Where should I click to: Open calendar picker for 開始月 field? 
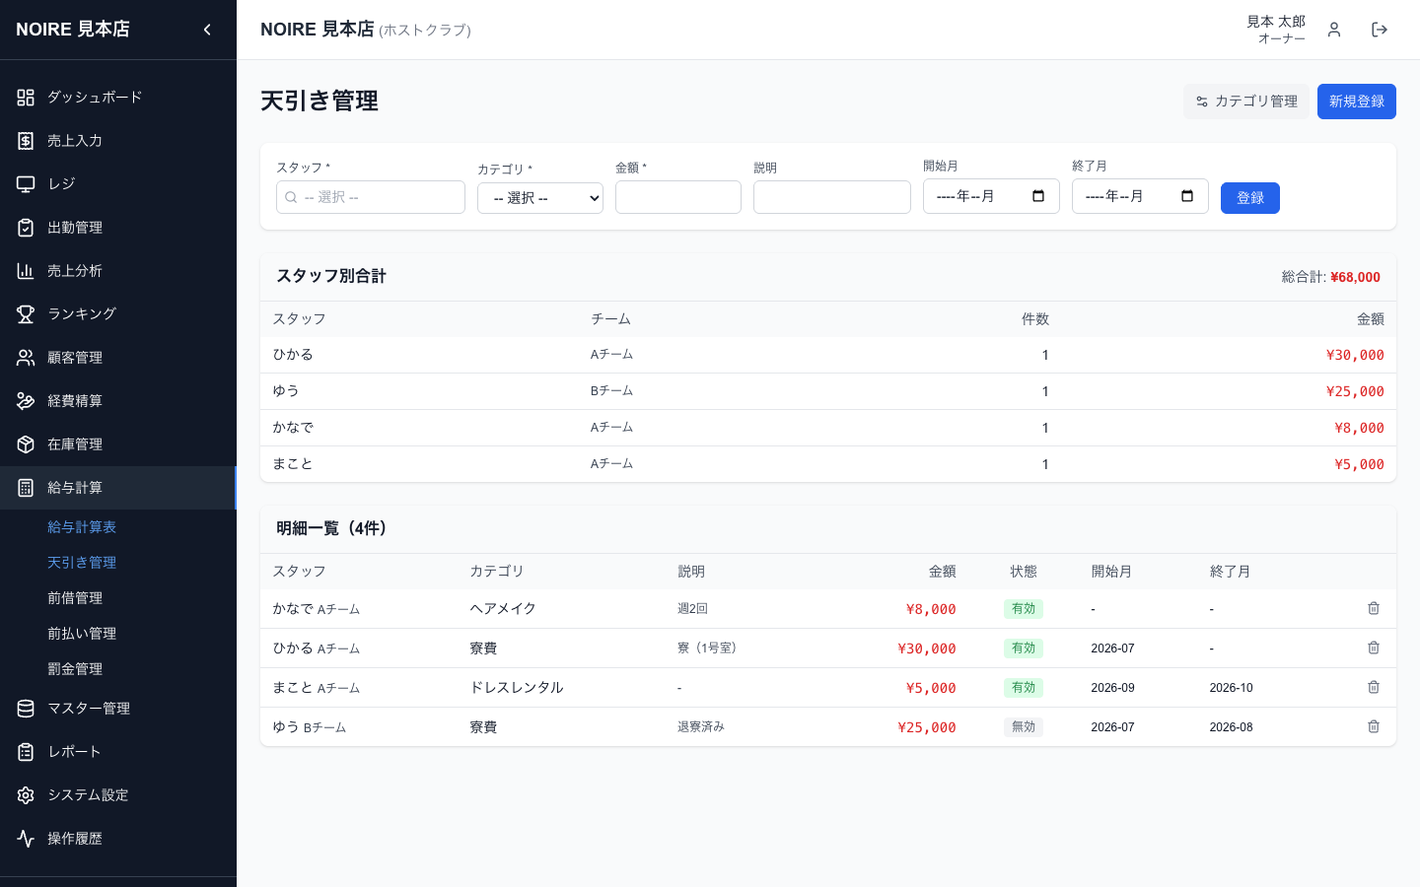point(1038,196)
